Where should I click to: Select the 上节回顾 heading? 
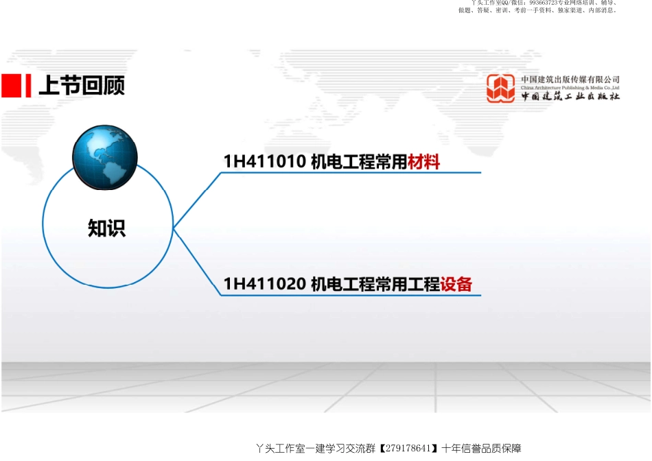coord(81,86)
